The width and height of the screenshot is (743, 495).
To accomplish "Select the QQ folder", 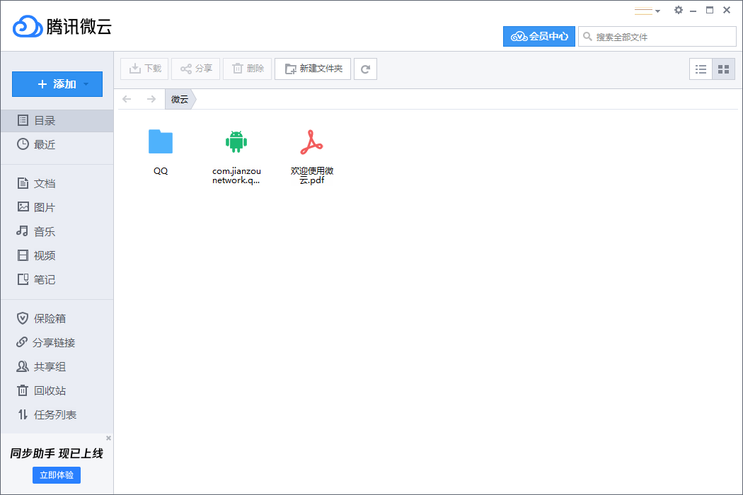I will [x=161, y=152].
